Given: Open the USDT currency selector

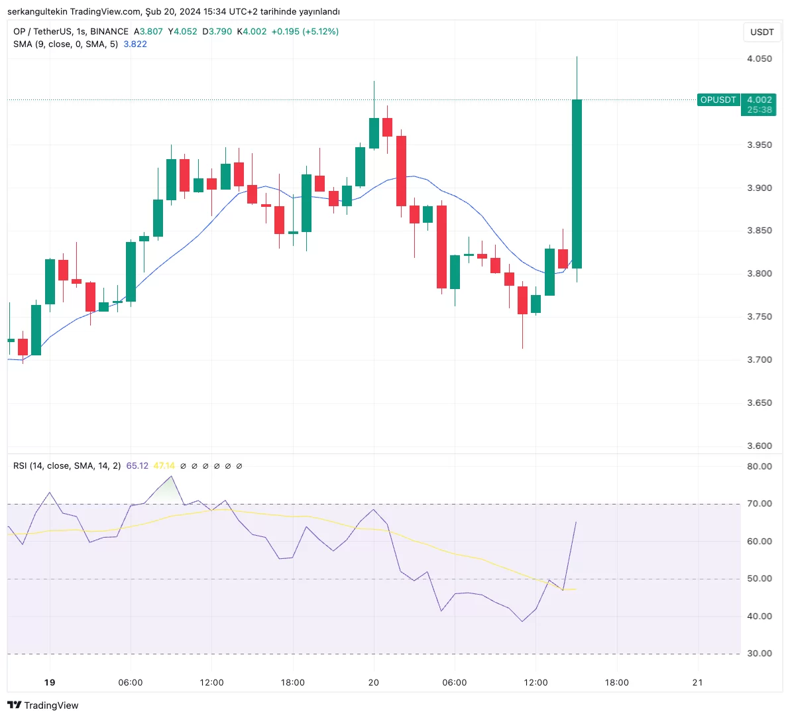Looking at the screenshot, I should [762, 32].
